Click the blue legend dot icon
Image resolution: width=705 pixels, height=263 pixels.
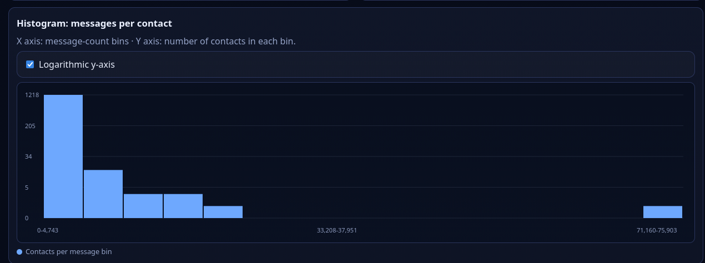20,252
